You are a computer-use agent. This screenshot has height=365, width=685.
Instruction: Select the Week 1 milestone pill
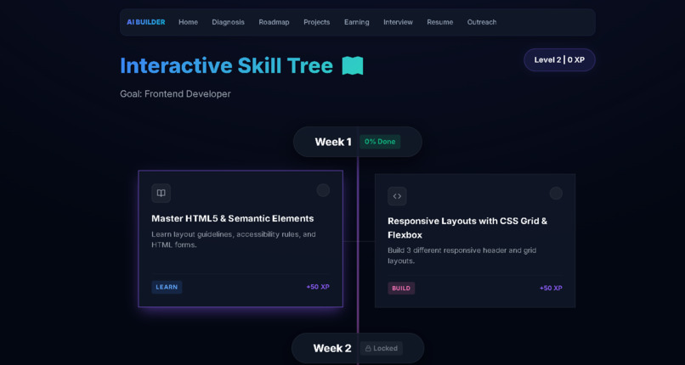pyautogui.click(x=357, y=142)
